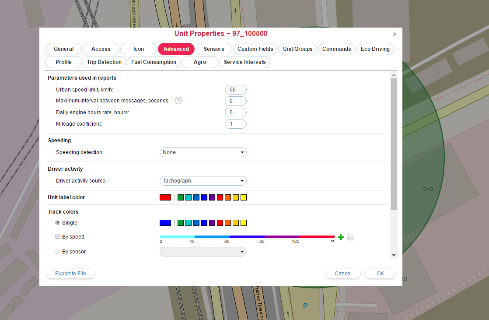This screenshot has width=489, height=320.
Task: Click the Export to File button
Action: (70, 274)
